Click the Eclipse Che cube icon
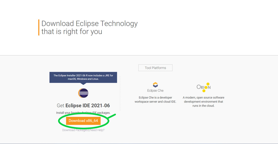The image size is (278, 144). (155, 85)
